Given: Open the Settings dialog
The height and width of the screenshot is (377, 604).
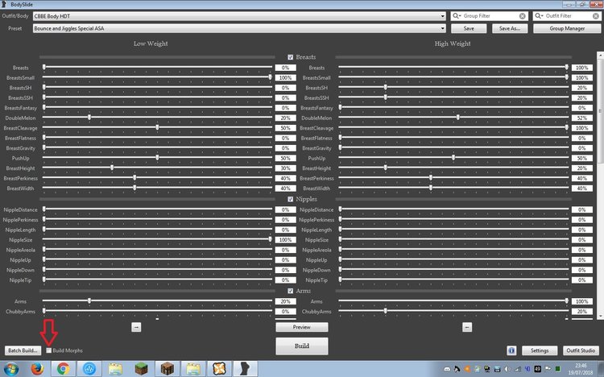Looking at the screenshot, I should pos(540,350).
